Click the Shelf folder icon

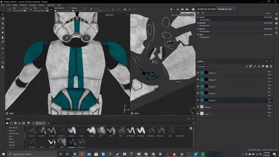click(7, 123)
